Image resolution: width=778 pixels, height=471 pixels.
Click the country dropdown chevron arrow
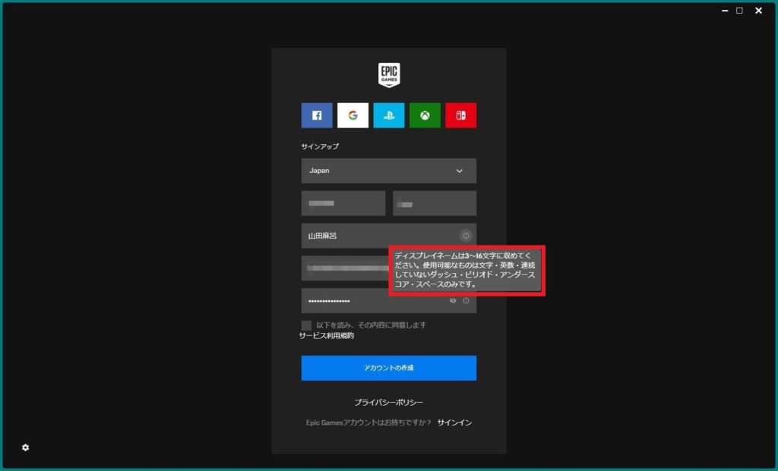coord(460,171)
